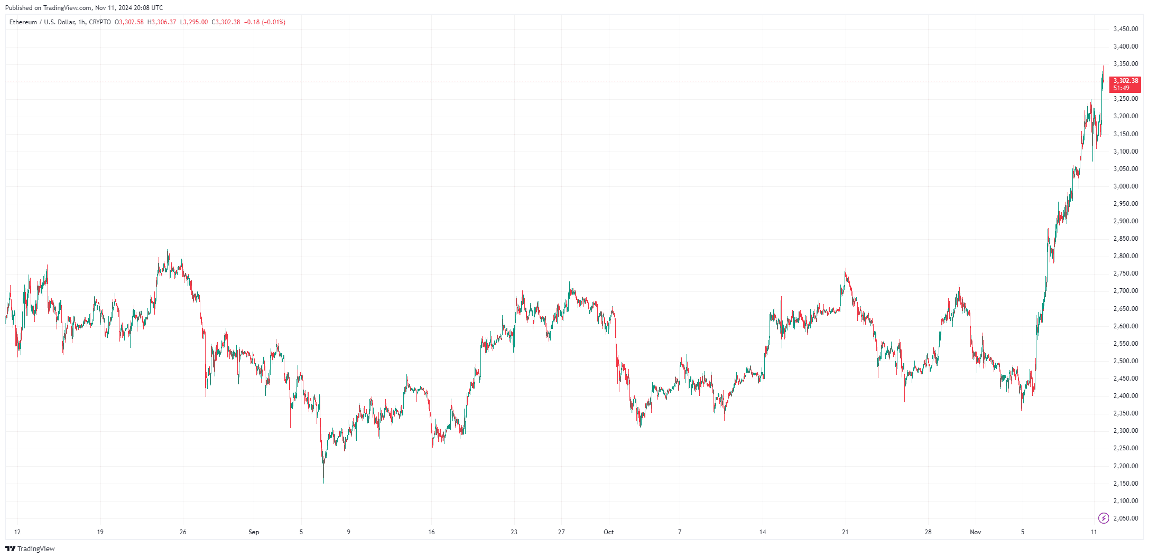1149x558 pixels.
Task: Click the 3,400.00 price axis label
Action: pyautogui.click(x=1126, y=46)
